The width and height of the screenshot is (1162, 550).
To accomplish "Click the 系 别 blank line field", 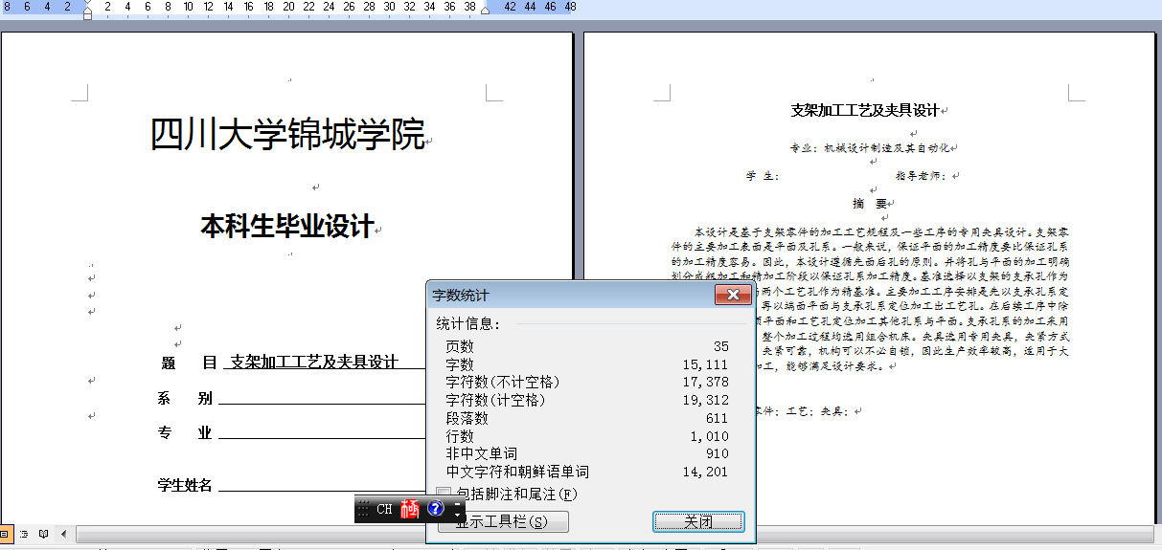I will click(322, 399).
